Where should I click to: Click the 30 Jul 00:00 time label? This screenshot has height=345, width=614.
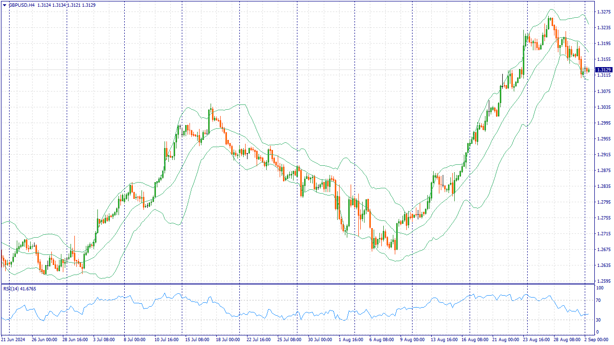(x=320, y=340)
